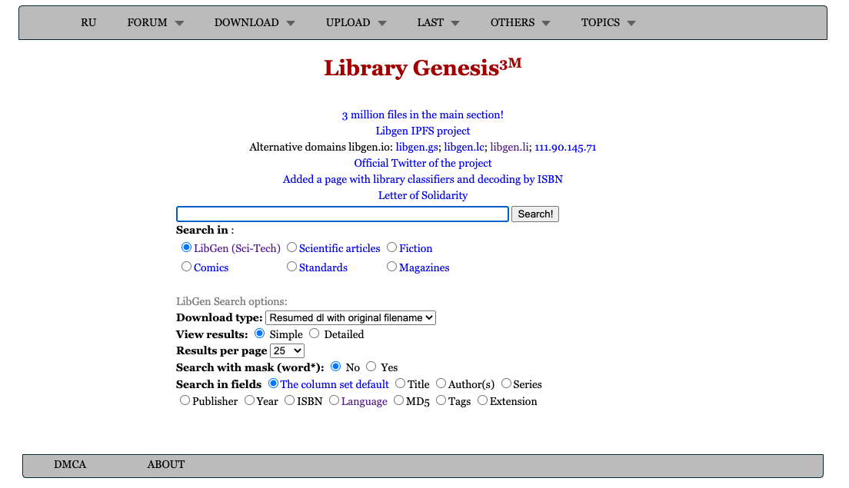This screenshot has height=488, width=849.
Task: Select the Publisher search field radio
Action: pos(185,400)
